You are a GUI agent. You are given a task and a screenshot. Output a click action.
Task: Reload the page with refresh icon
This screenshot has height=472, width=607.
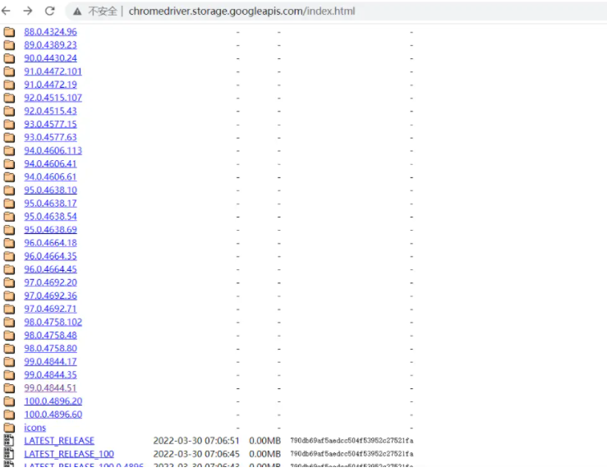pyautogui.click(x=50, y=11)
